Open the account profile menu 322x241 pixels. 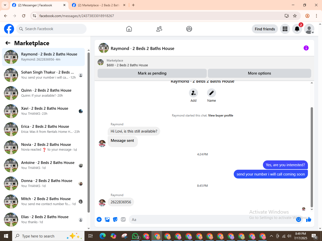309,29
